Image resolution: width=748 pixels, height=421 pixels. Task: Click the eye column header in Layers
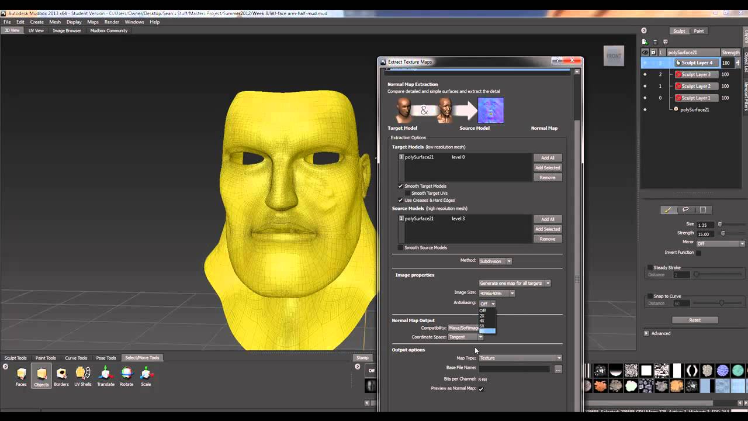(x=645, y=52)
